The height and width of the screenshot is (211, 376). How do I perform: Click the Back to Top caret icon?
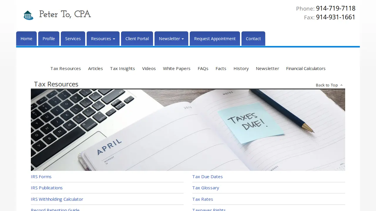coord(341,85)
